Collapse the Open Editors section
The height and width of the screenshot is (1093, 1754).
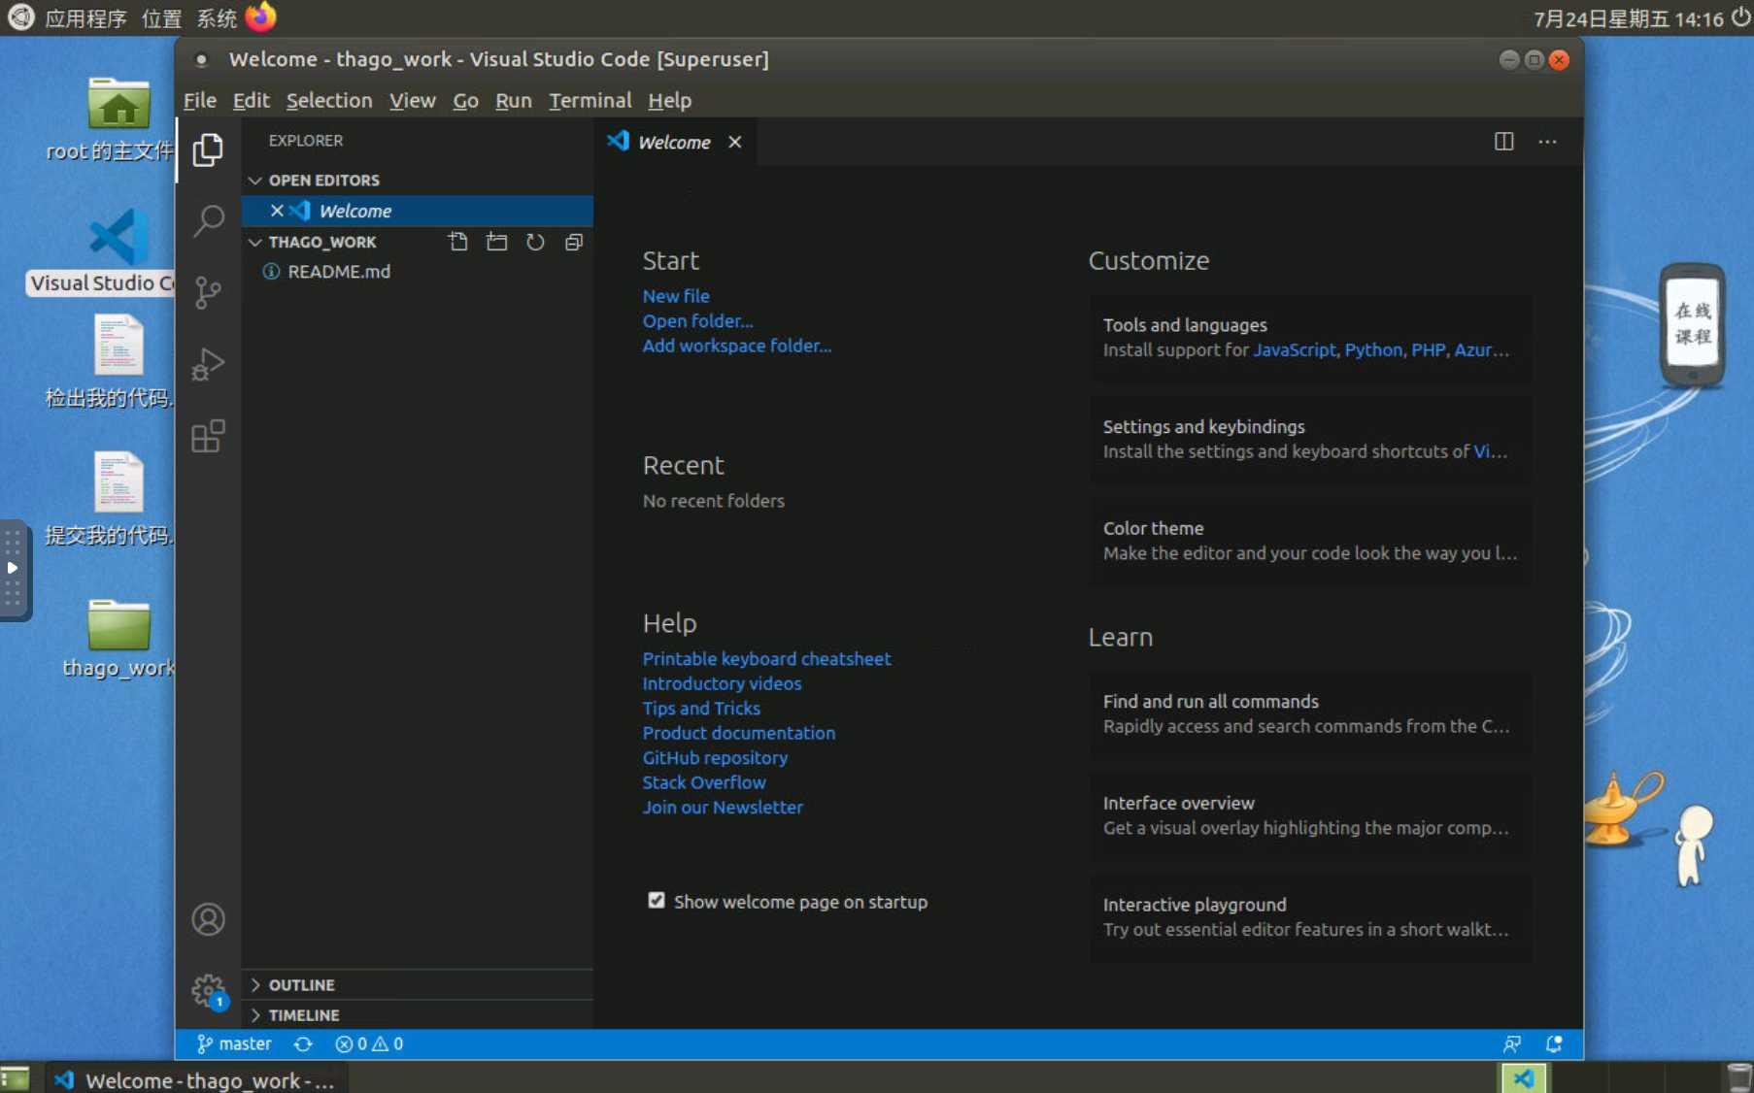255,181
